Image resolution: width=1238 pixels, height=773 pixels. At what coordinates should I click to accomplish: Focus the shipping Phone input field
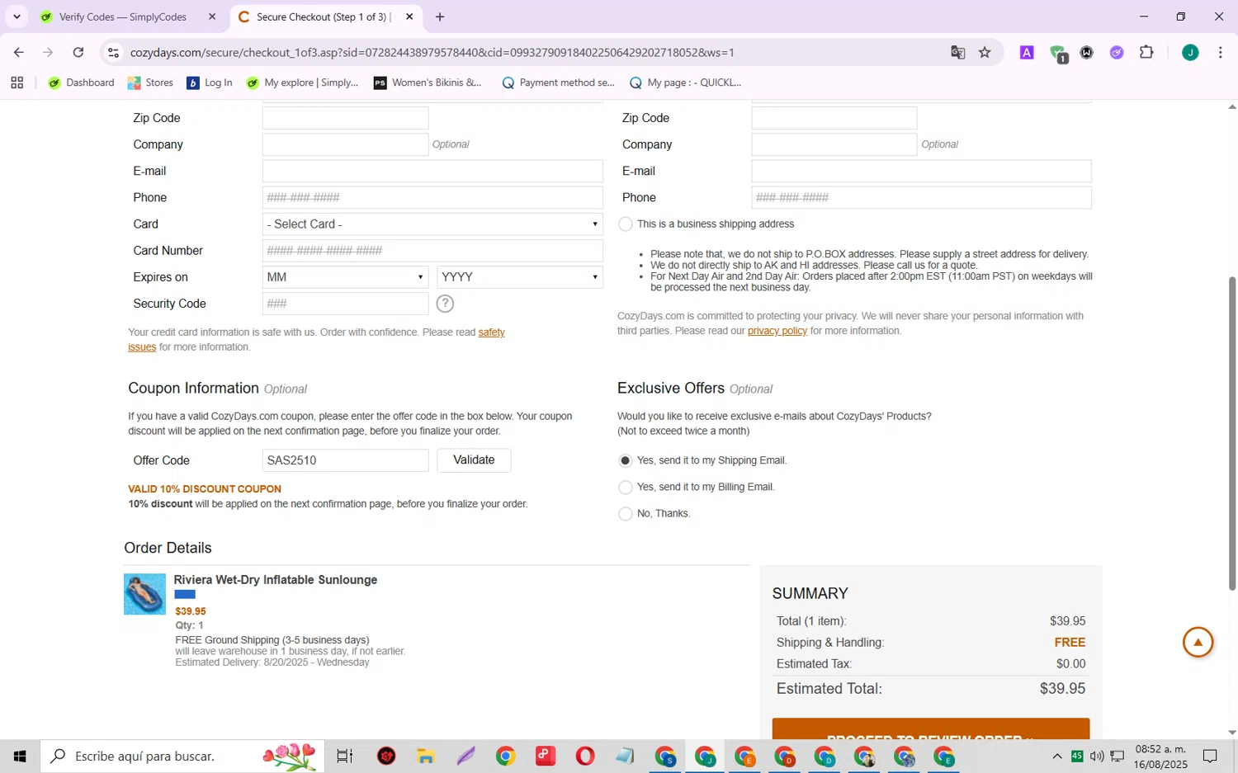(x=921, y=197)
